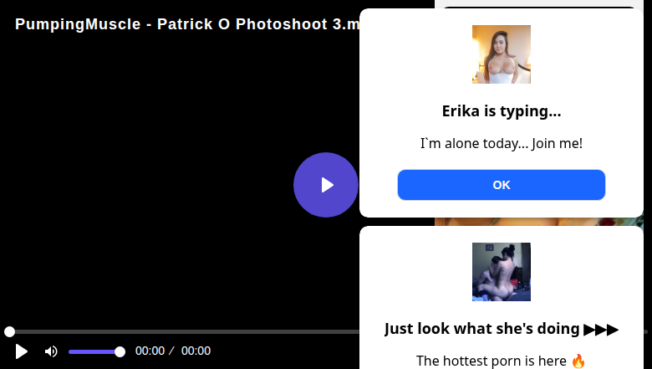Image resolution: width=652 pixels, height=369 pixels.
Task: Click the seek bar handle at start
Action: (x=9, y=332)
